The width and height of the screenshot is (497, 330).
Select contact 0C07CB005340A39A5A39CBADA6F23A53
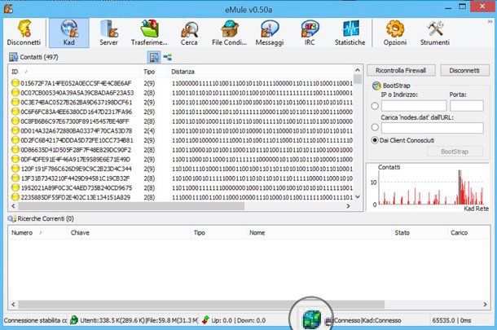pos(182,93)
